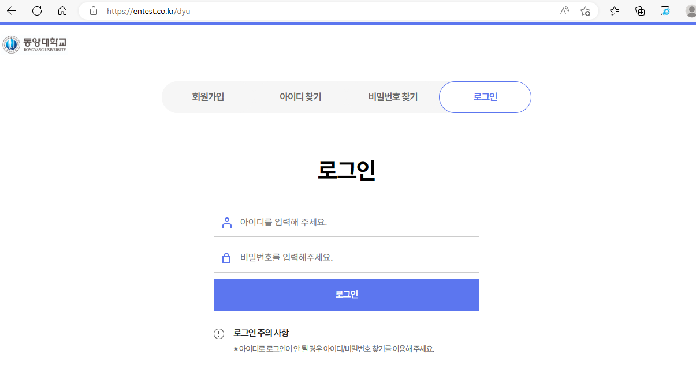Screen dimensions: 696x376
Task: Click the Internet Explorer mode icon
Action: click(665, 11)
